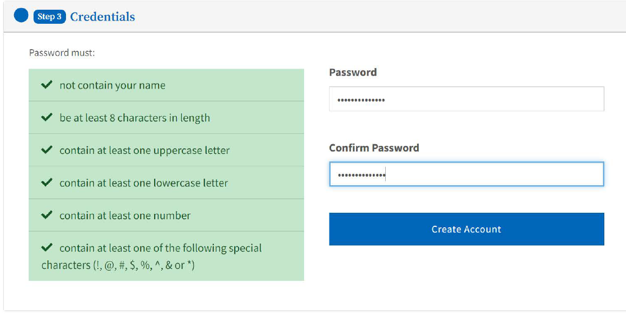
Task: Click the checkmark beside 'at least one number'
Action: coord(47,215)
